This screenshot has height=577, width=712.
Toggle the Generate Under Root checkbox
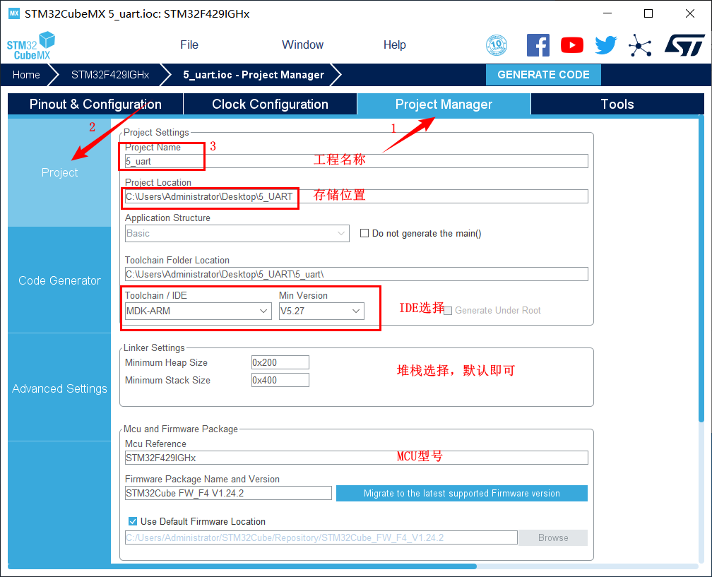click(448, 310)
